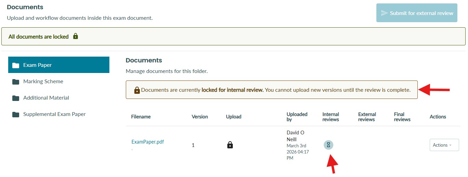Viewport: 468px width, 177px height.
Task: Click the black padlock in Upload column
Action: (x=230, y=145)
